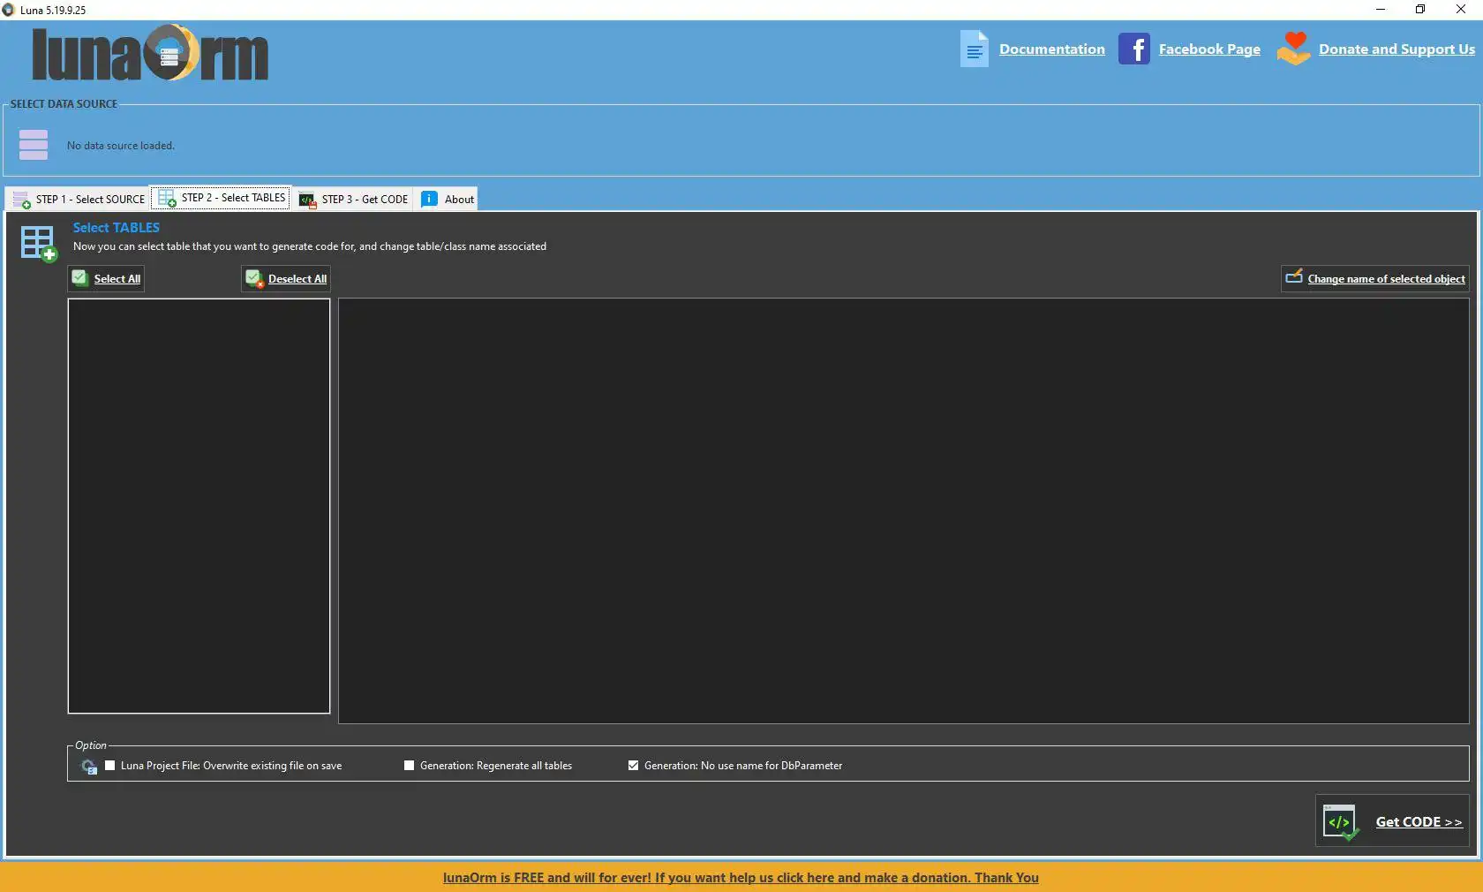Click the empty tables list box
1483x892 pixels.
pyautogui.click(x=199, y=505)
